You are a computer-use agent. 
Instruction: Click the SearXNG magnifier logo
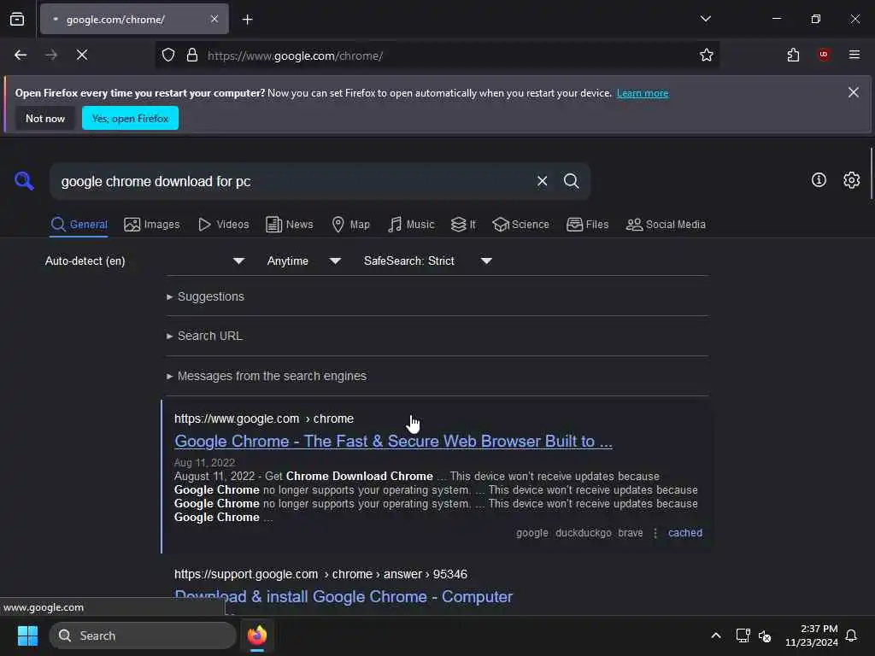(x=24, y=181)
